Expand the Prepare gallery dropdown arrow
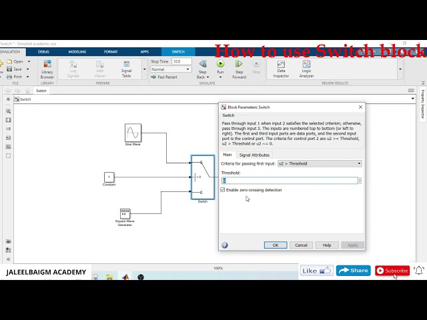The image size is (427, 320). click(x=144, y=69)
